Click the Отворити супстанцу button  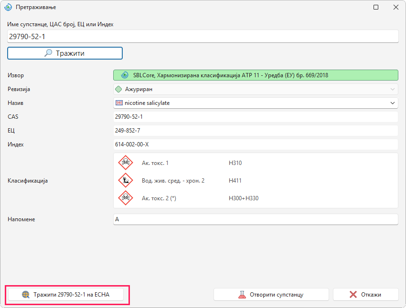click(x=271, y=295)
